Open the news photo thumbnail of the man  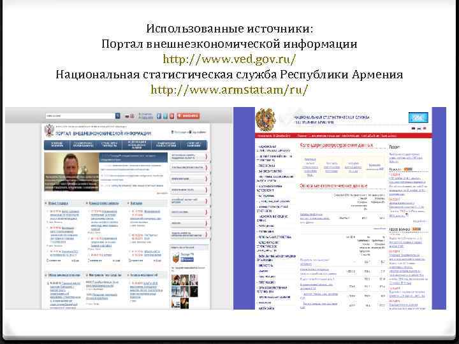[71, 172]
